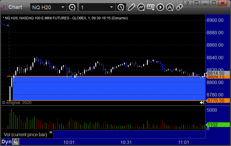
Task: Select the 8809.75 orange price marker
Action: (218, 77)
